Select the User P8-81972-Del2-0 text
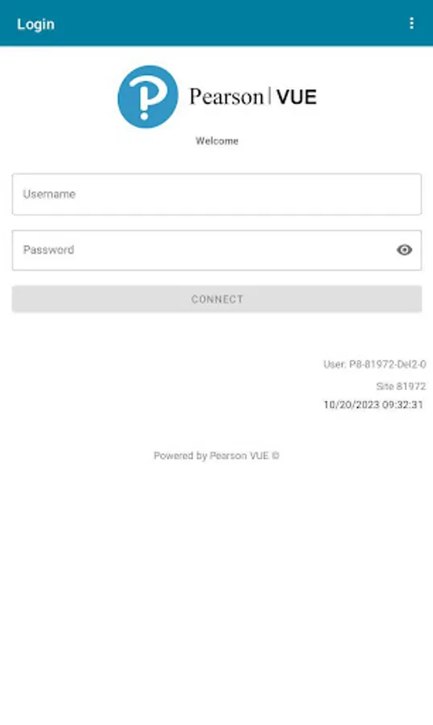Image resolution: width=433 pixels, height=725 pixels. coord(374,364)
